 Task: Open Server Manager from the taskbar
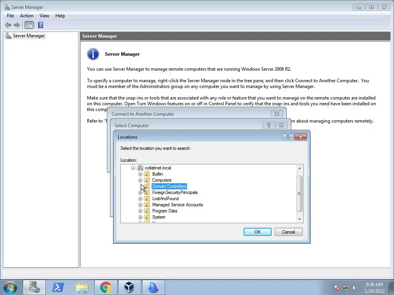click(x=34, y=288)
